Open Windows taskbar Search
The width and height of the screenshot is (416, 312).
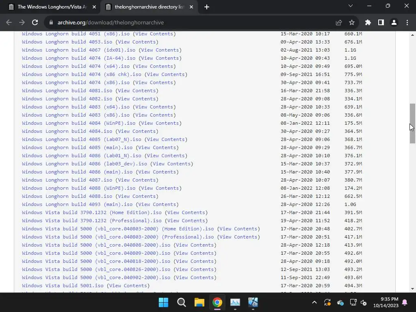pyautogui.click(x=182, y=302)
